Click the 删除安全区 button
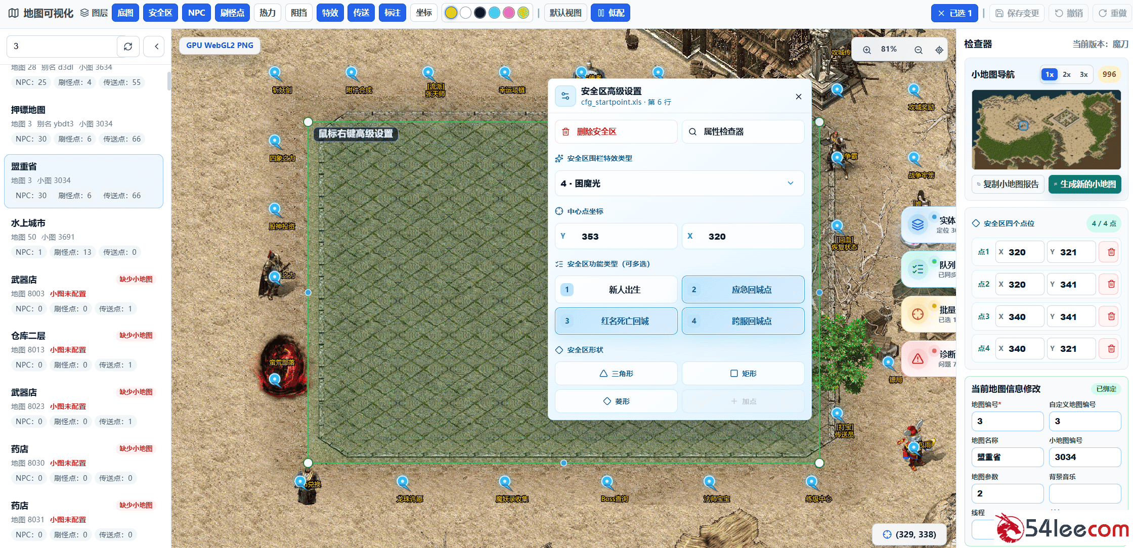 coord(616,132)
